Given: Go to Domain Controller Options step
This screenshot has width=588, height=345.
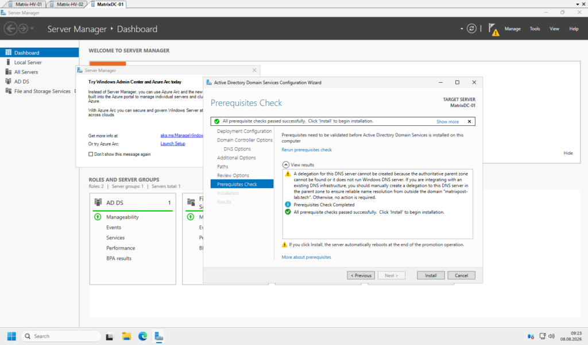Looking at the screenshot, I should (x=245, y=140).
